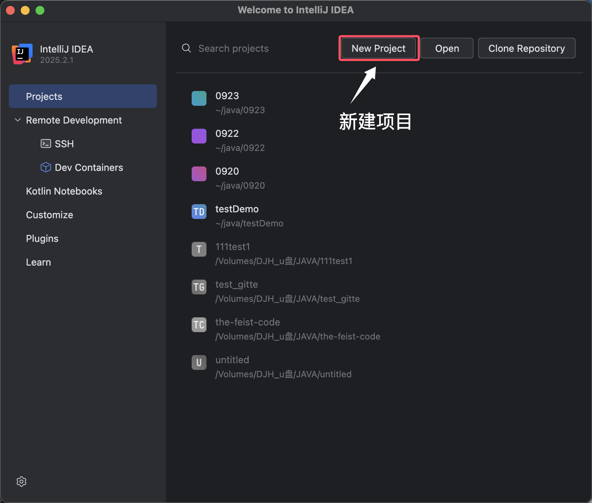This screenshot has width=592, height=503.
Task: Click the purple icon of project 0922
Action: (199, 136)
